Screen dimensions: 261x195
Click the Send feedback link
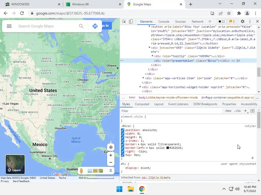pyautogui.click(x=21, y=181)
